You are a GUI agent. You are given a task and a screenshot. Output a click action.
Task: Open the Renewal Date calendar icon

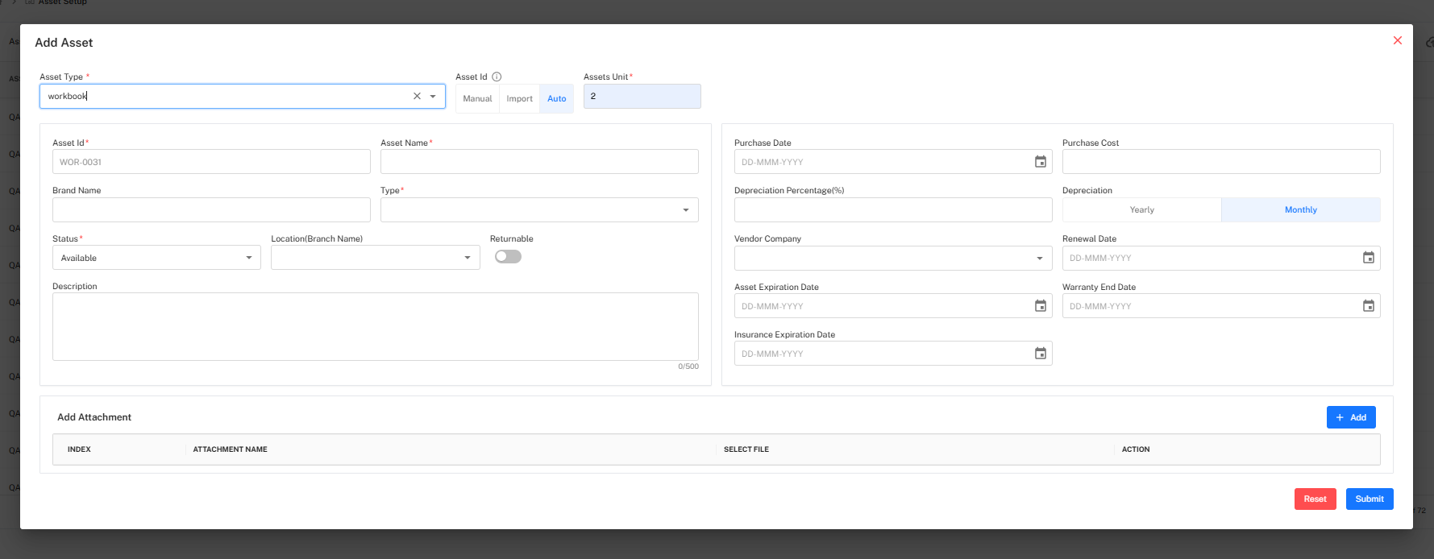pos(1368,258)
